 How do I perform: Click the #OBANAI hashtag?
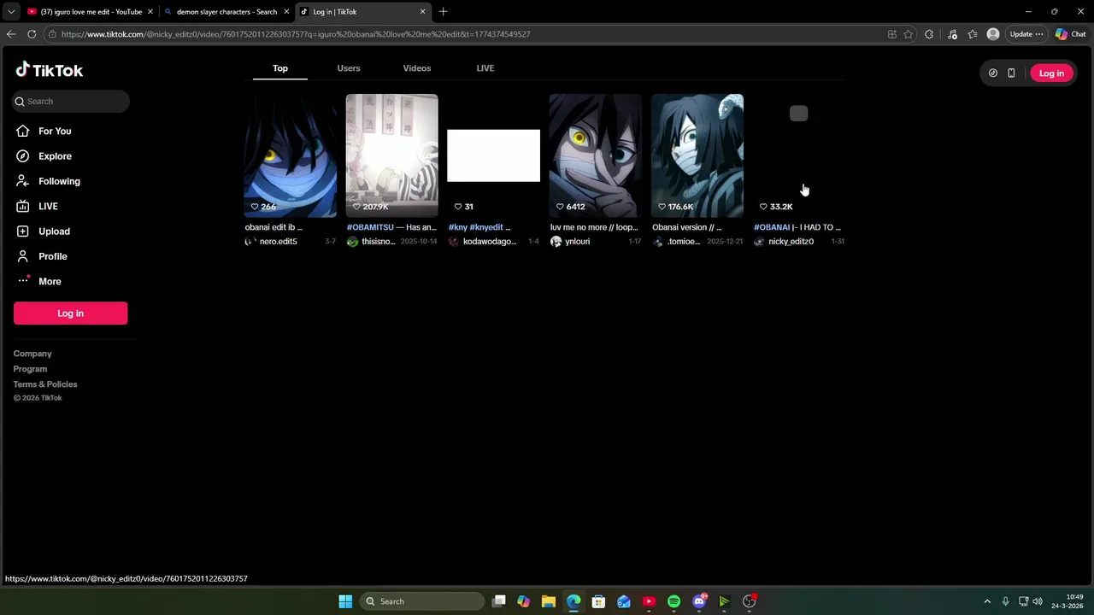click(772, 227)
